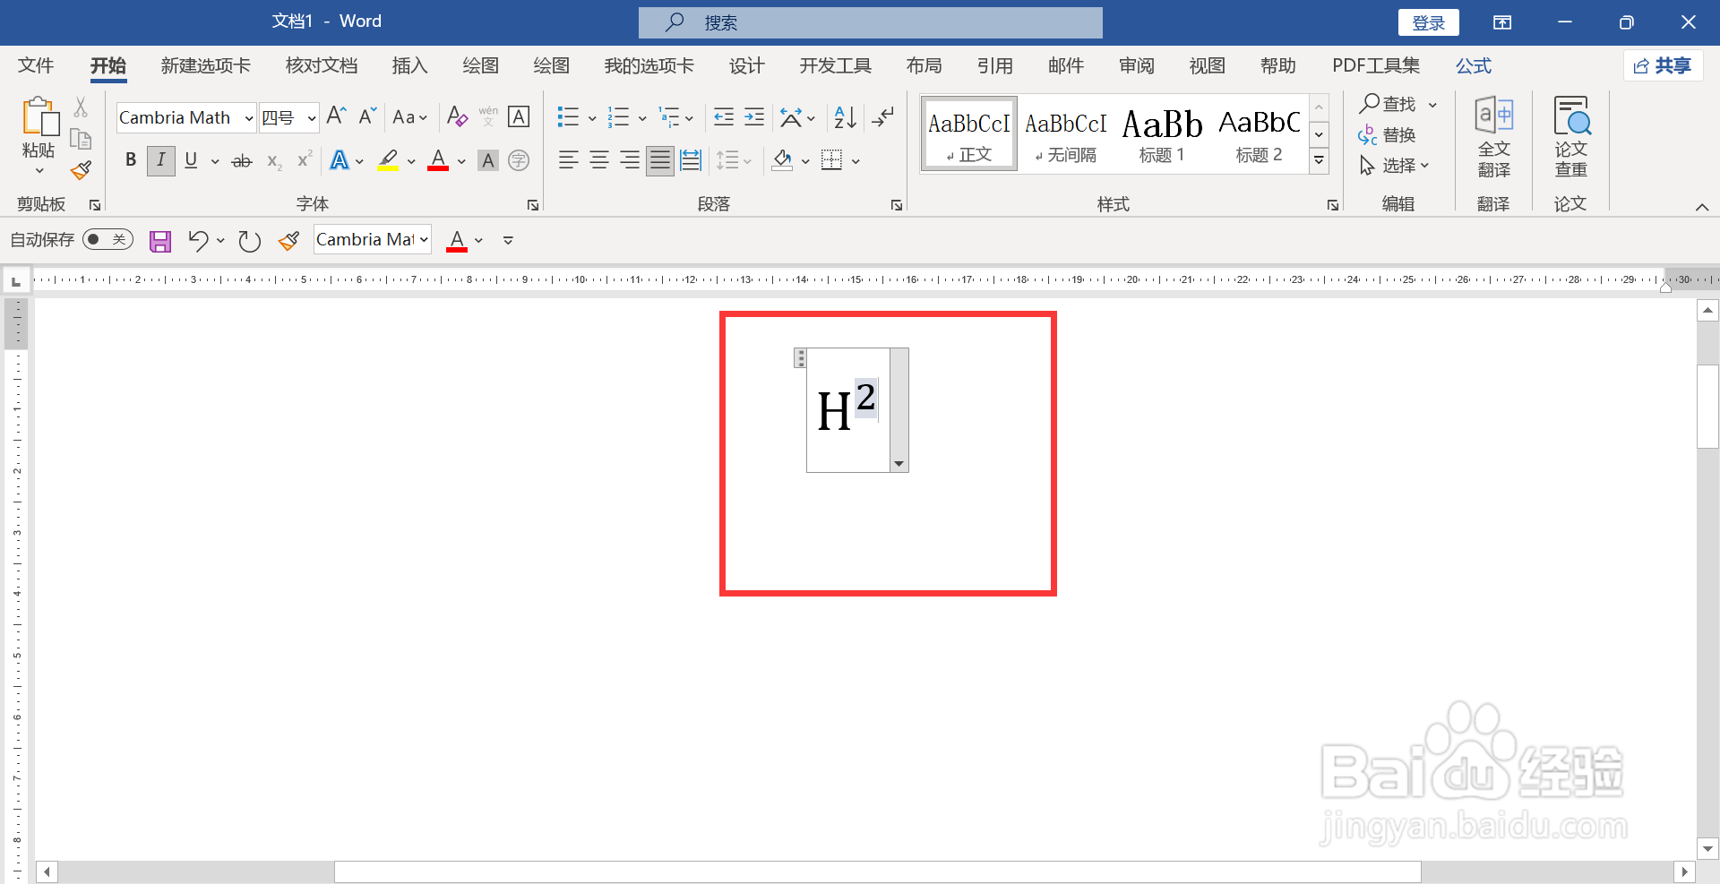Toggle Superscript formatting
This screenshot has height=884, width=1720.
tap(305, 159)
